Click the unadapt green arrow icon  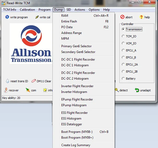[137, 90]
